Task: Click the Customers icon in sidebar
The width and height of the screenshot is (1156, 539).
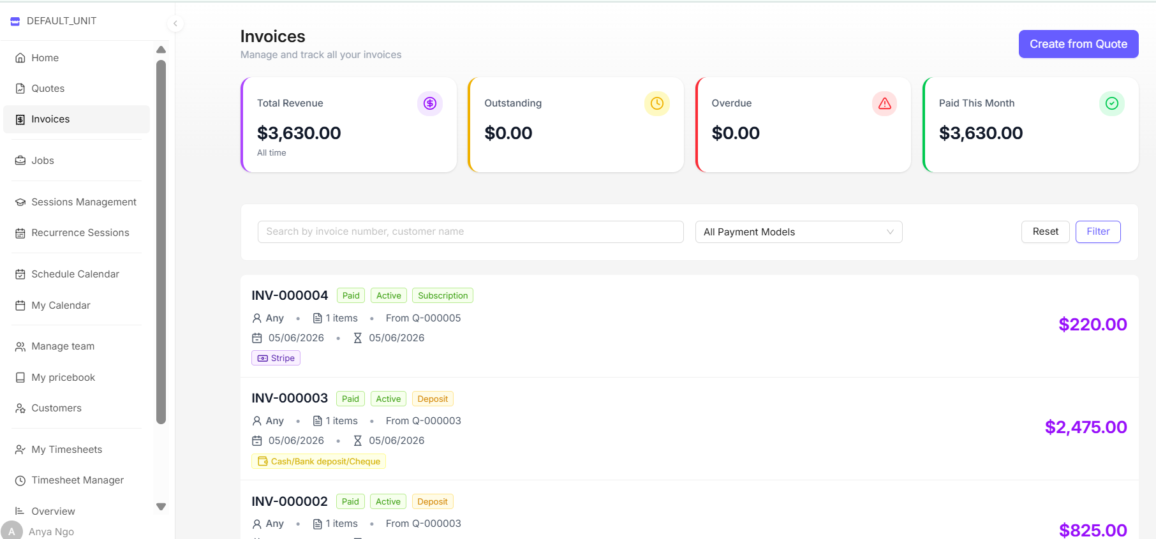Action: (x=20, y=408)
